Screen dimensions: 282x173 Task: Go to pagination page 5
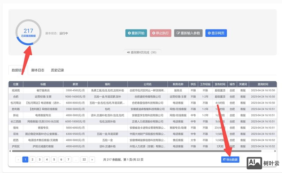click(54, 160)
